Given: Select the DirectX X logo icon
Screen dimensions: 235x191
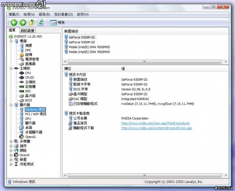Looking at the screenshot, I should 16,155.
